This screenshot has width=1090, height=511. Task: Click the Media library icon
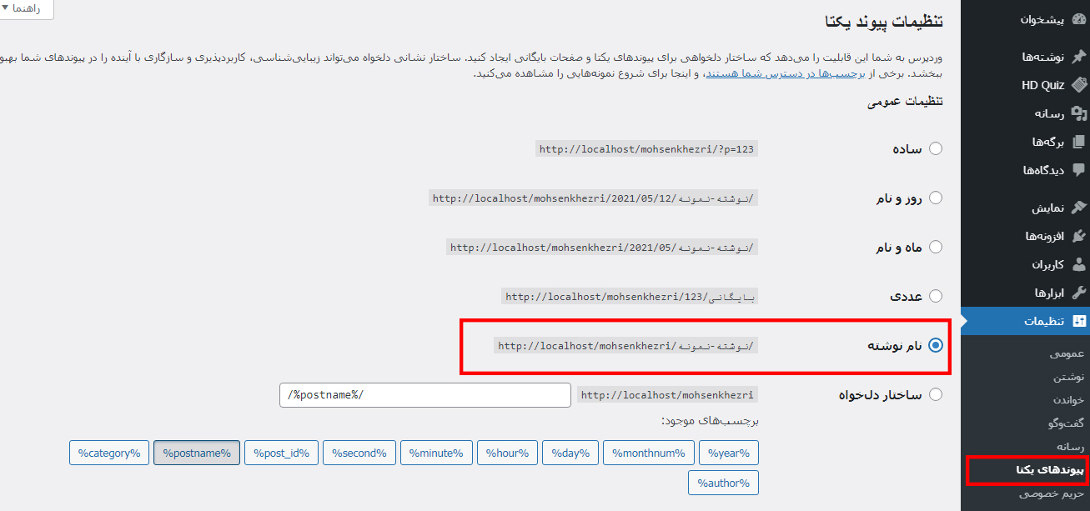coord(1079,113)
